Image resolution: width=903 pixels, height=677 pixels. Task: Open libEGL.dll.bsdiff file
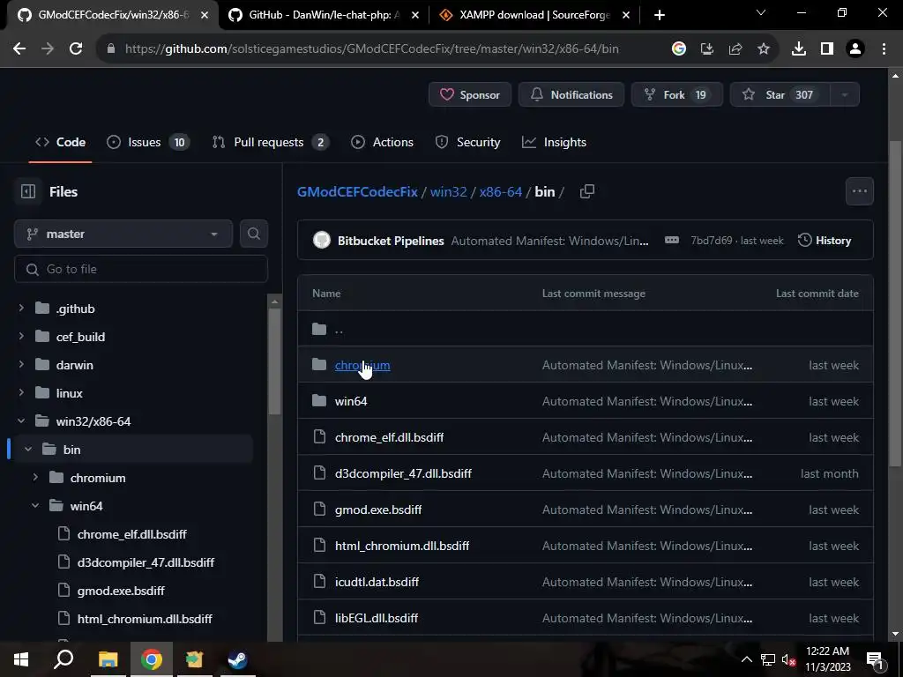point(376,618)
